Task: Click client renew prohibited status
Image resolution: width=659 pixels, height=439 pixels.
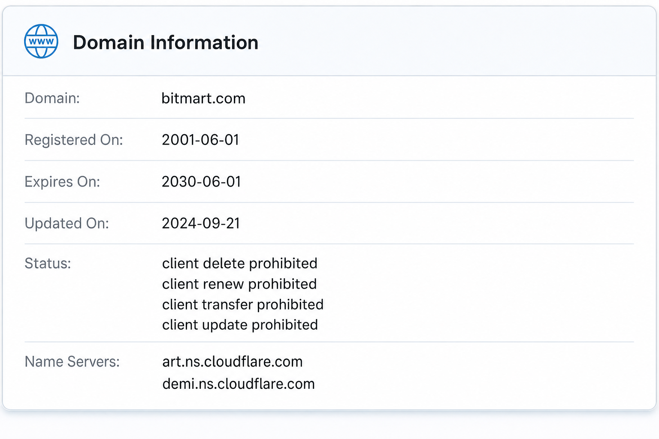Action: (x=239, y=284)
